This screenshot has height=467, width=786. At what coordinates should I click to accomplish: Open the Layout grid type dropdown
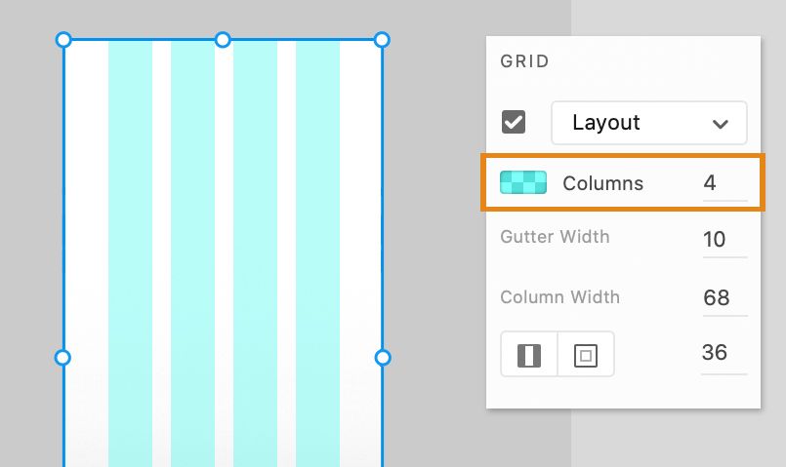pos(649,123)
